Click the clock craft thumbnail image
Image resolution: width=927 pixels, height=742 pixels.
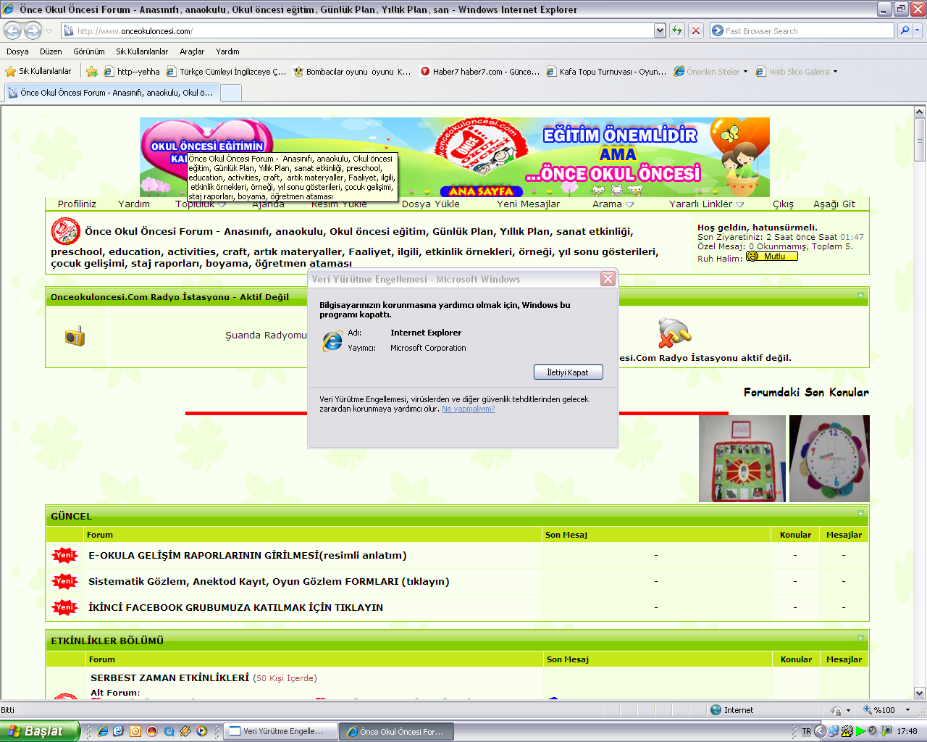[829, 458]
